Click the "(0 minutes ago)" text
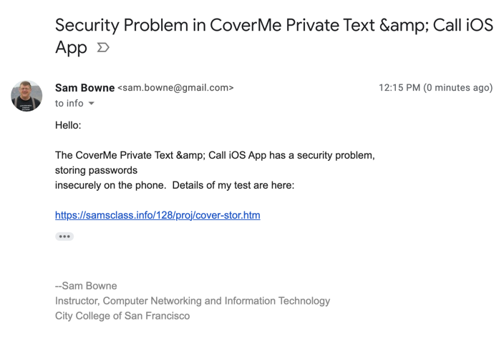 [458, 88]
